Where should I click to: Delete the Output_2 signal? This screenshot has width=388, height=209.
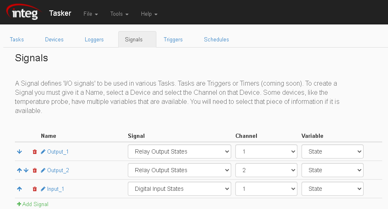35,170
